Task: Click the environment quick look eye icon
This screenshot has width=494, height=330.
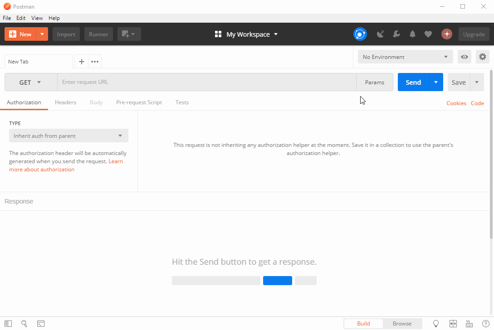Action: coord(465,57)
